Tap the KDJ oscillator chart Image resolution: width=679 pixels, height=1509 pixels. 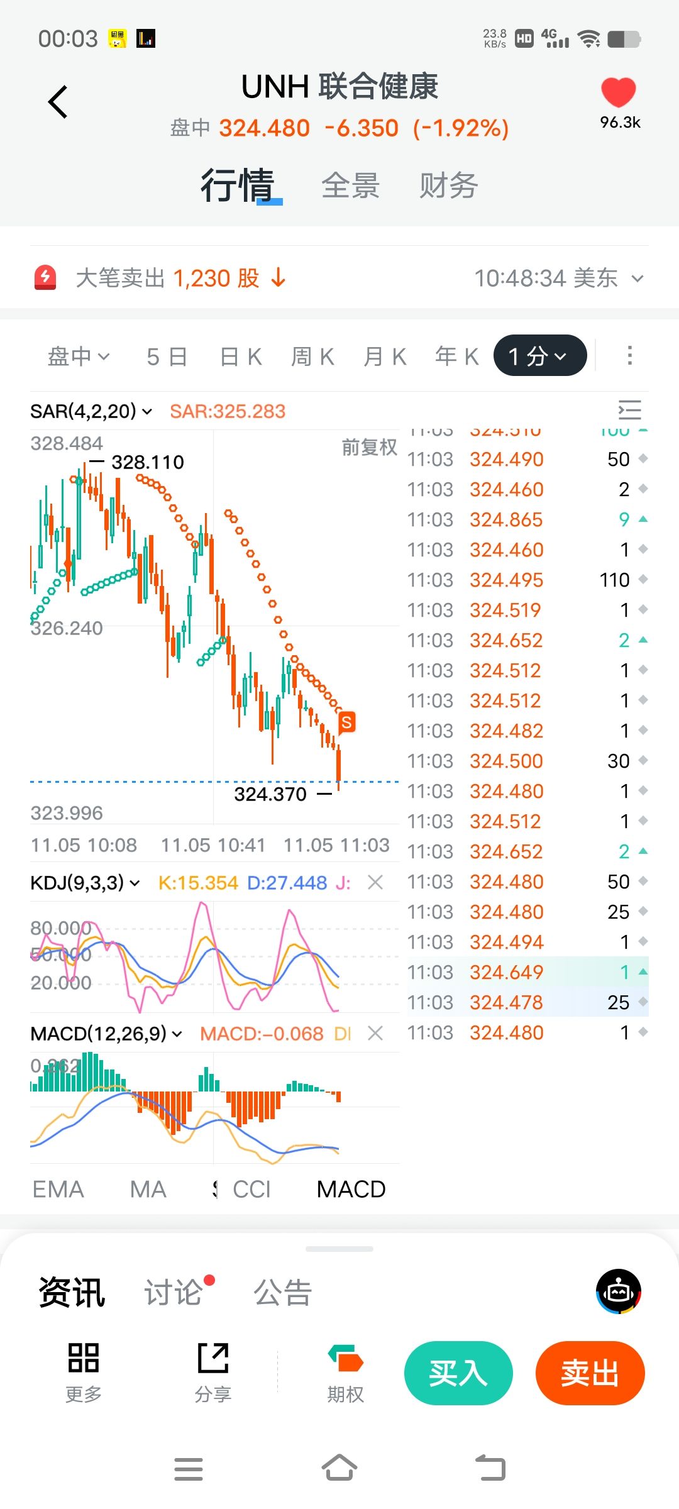(x=214, y=957)
